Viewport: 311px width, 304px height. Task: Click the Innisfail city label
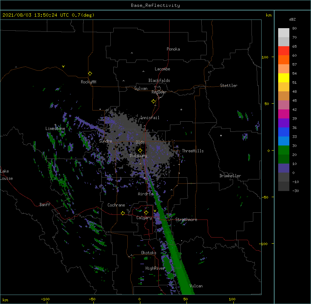coord(150,118)
